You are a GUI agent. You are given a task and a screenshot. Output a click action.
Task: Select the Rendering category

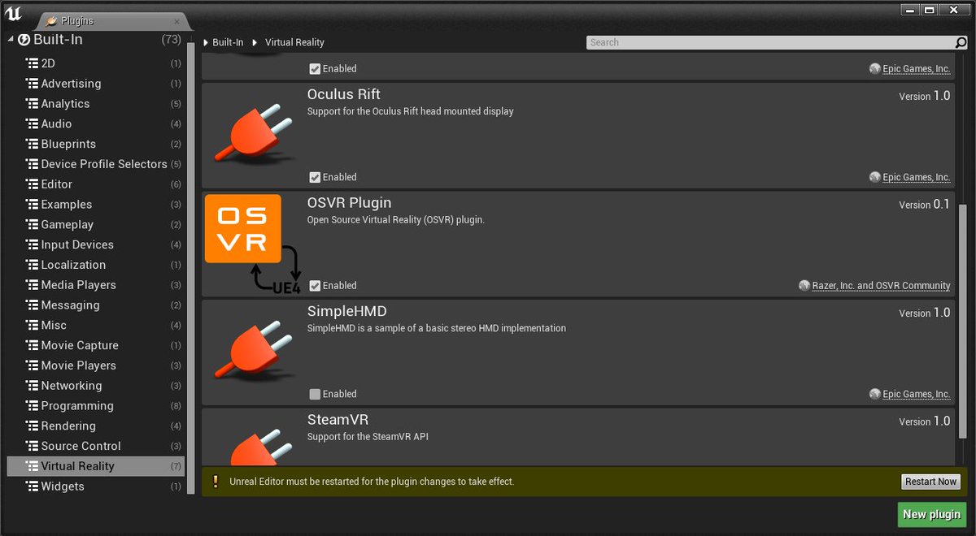pos(96,426)
